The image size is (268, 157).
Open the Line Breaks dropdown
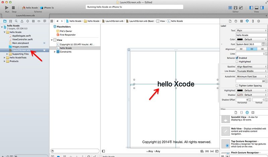pos(252,71)
